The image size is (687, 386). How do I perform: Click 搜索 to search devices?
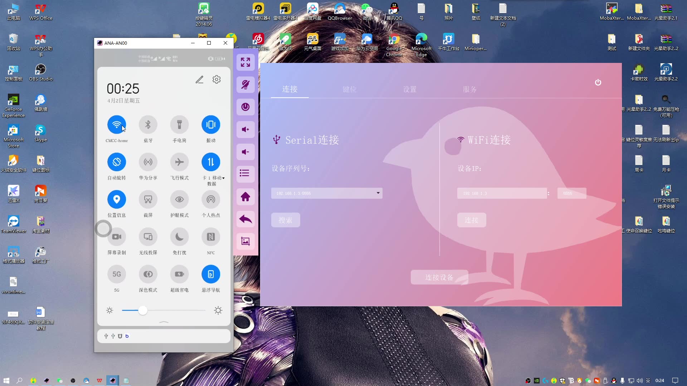point(286,220)
